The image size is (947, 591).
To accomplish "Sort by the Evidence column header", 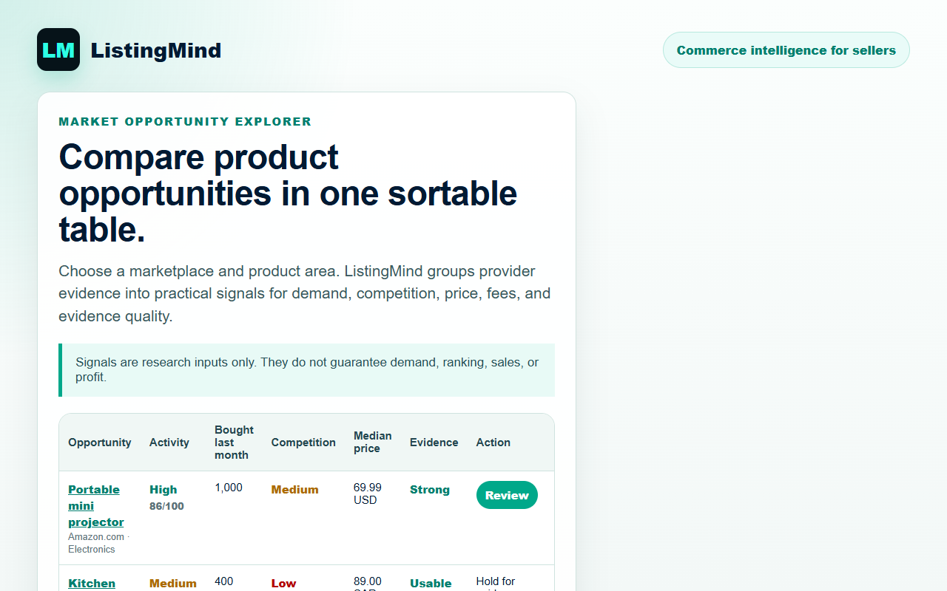I will click(x=434, y=443).
